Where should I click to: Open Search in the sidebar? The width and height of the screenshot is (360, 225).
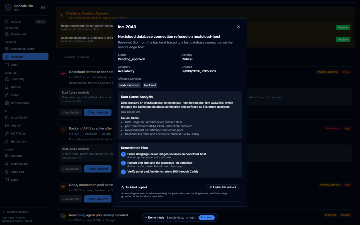[25, 22]
